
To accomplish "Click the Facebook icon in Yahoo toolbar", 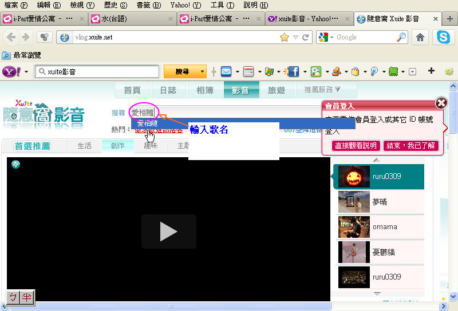I will 293,71.
